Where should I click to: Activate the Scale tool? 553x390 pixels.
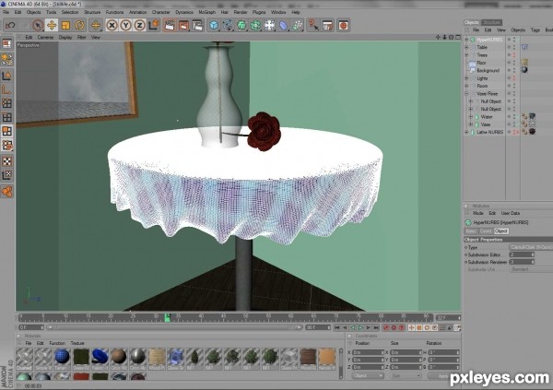pyautogui.click(x=65, y=26)
